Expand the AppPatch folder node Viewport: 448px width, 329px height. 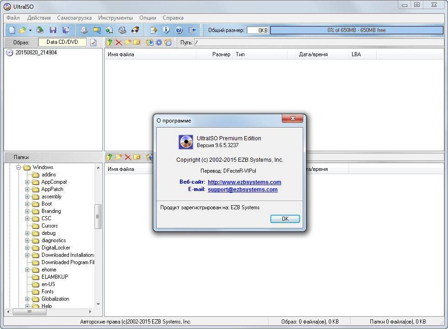[x=27, y=190]
